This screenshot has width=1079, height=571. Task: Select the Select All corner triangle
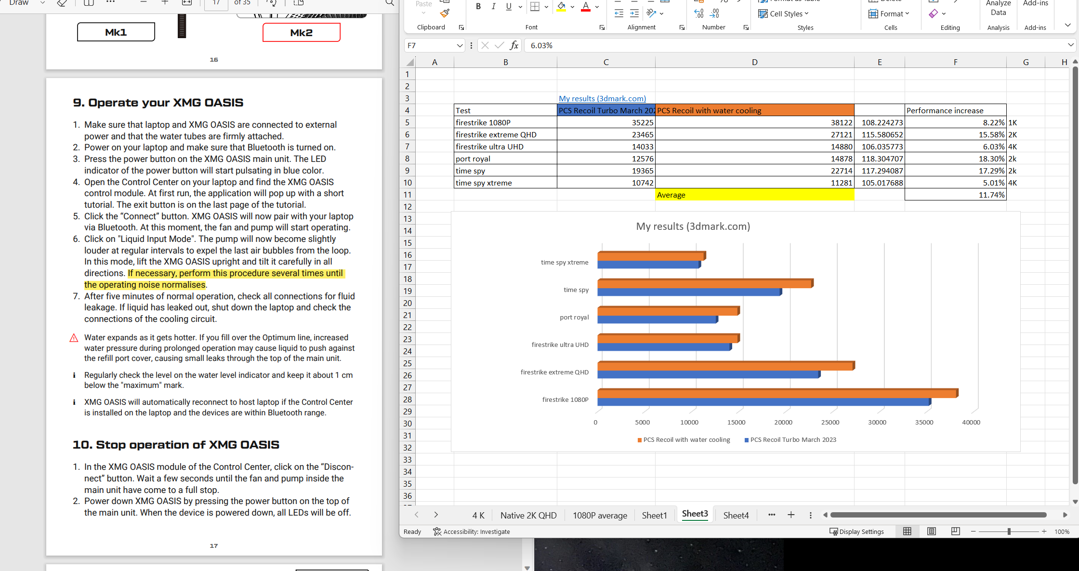[x=409, y=62]
